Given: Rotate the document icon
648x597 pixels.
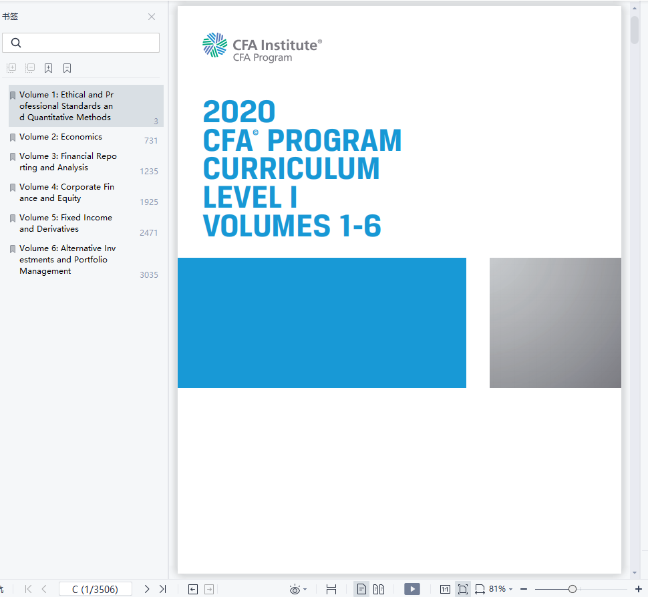Looking at the screenshot, I should pos(480,589).
